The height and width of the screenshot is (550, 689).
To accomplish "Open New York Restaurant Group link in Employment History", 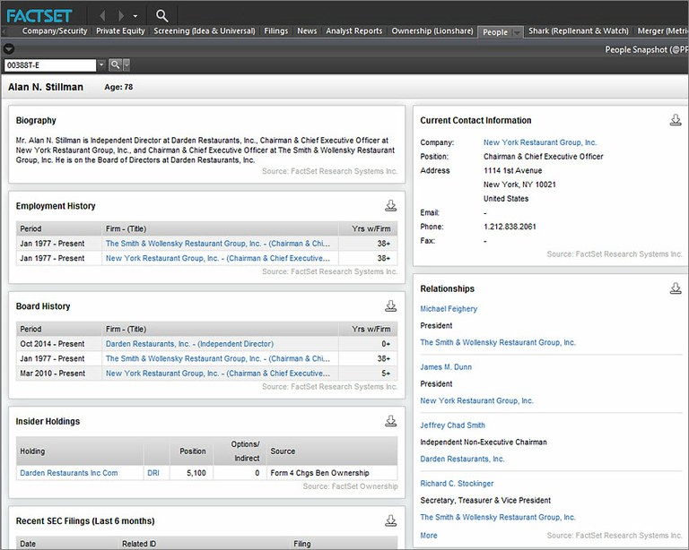I will (217, 258).
